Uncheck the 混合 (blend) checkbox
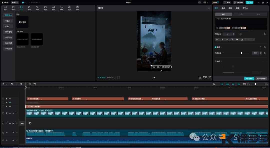270x148 pixels. (x=215, y=47)
